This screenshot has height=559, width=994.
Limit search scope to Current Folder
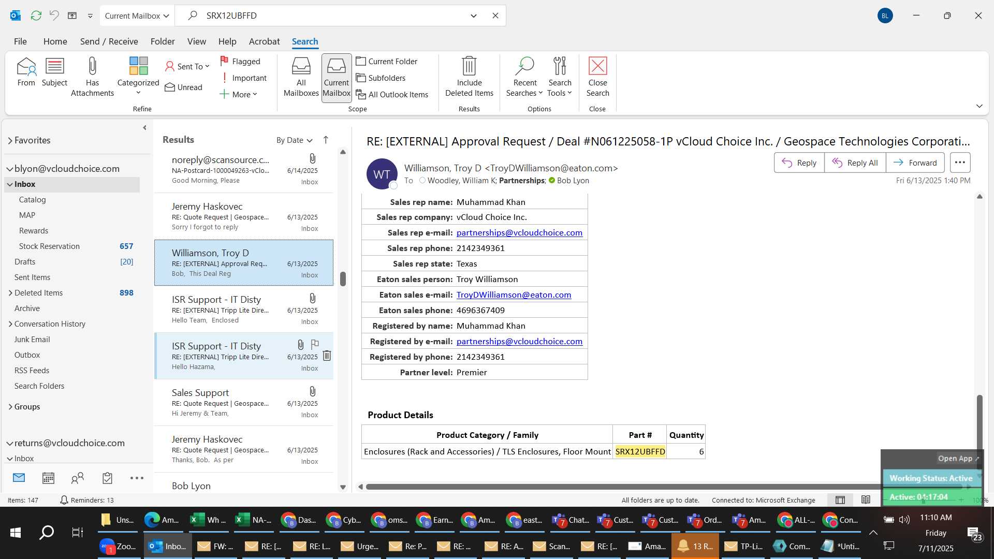click(x=387, y=61)
